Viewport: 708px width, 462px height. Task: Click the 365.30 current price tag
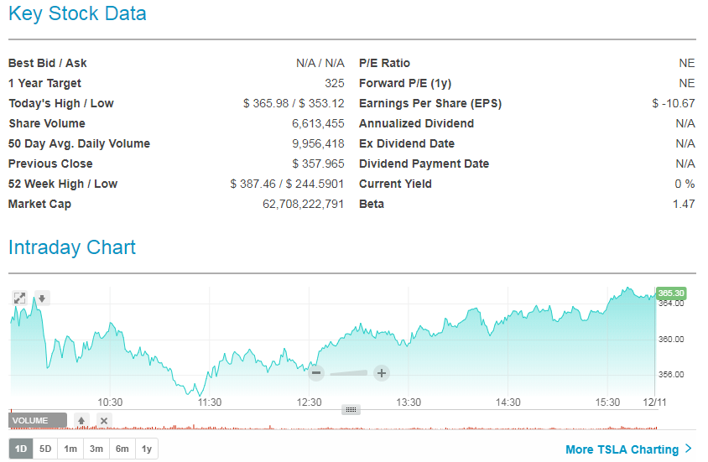671,293
